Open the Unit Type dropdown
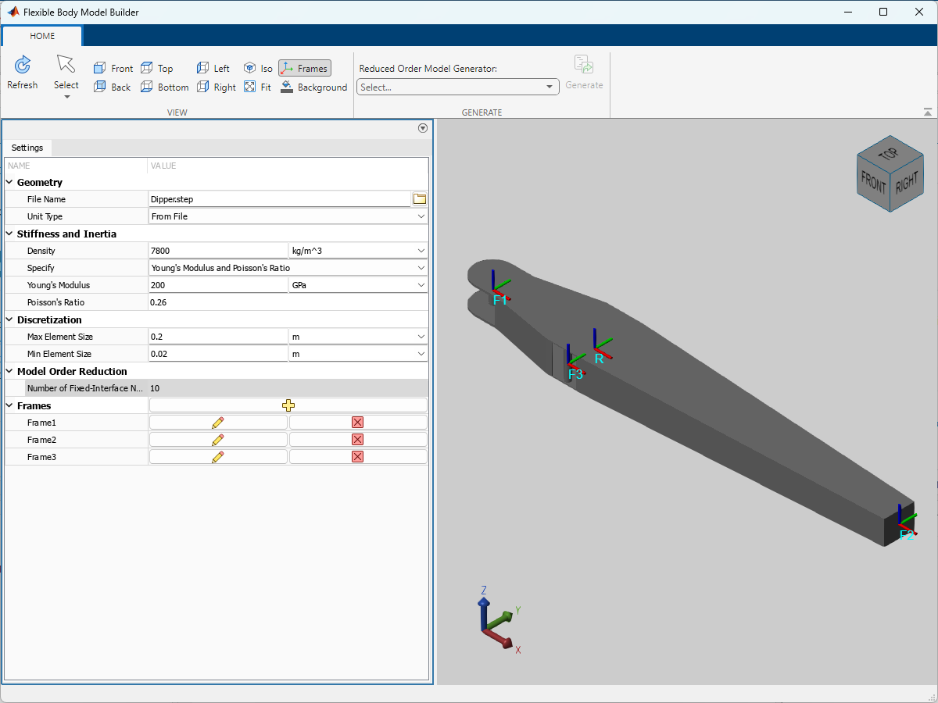This screenshot has width=938, height=703. (421, 216)
